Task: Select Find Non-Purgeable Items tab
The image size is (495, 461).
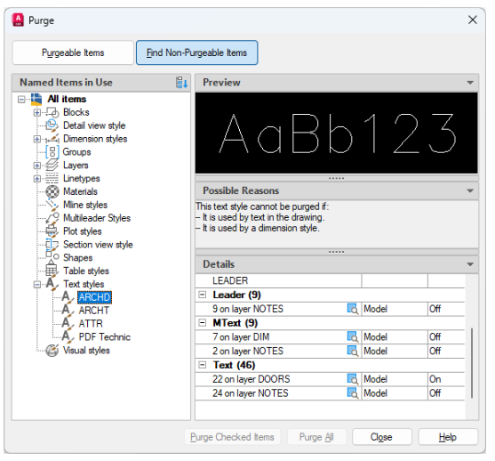Action: pos(196,53)
